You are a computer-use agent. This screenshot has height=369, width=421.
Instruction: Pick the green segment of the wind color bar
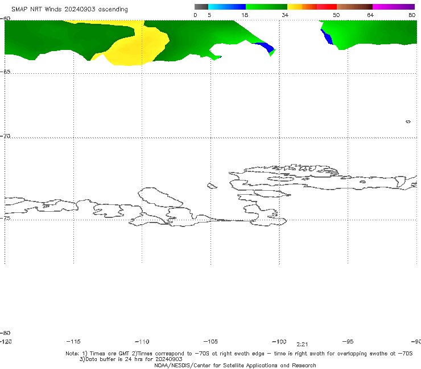(x=266, y=7)
